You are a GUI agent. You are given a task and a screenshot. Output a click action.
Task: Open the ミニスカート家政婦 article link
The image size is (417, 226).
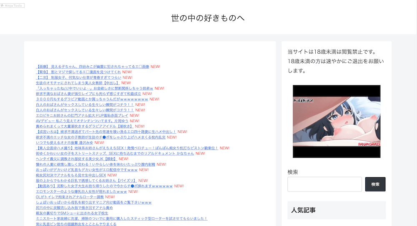coord(121,219)
